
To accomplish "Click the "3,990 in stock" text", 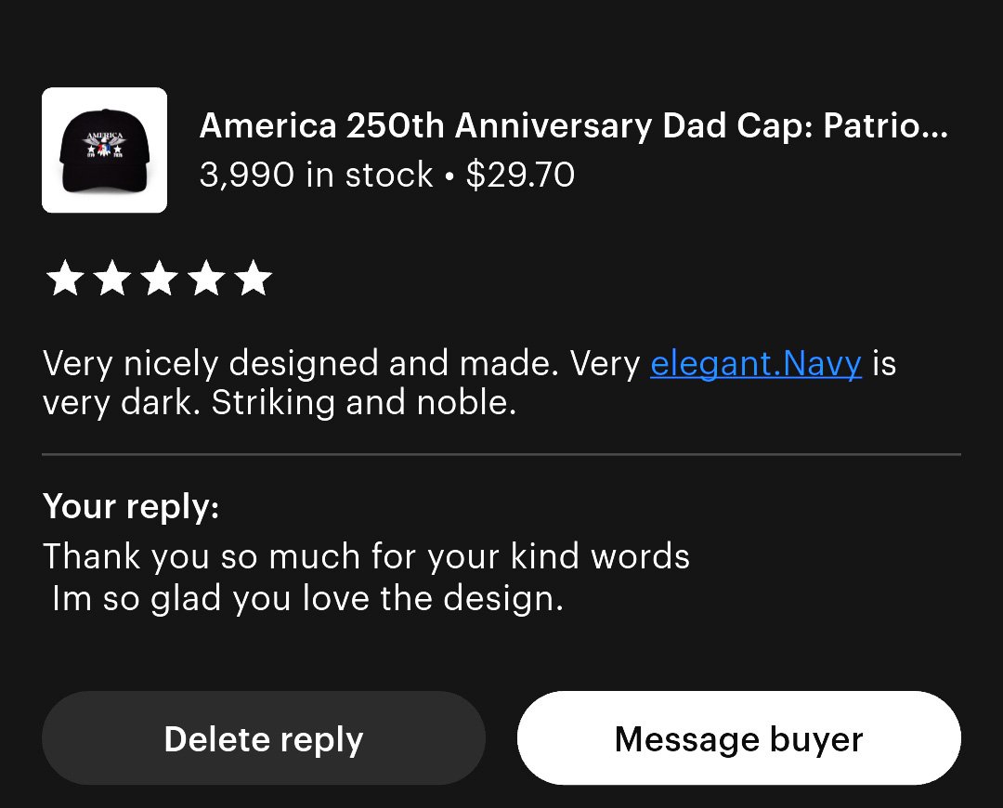I will coord(316,175).
